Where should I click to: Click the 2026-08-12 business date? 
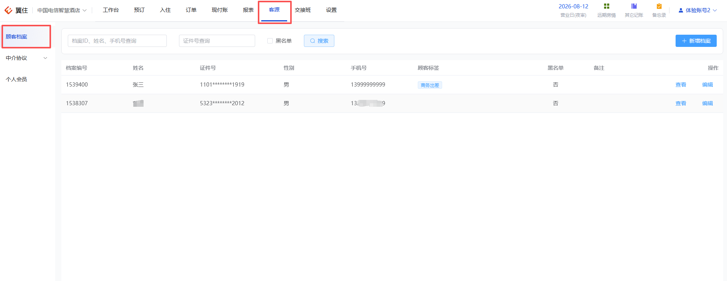[x=573, y=6]
